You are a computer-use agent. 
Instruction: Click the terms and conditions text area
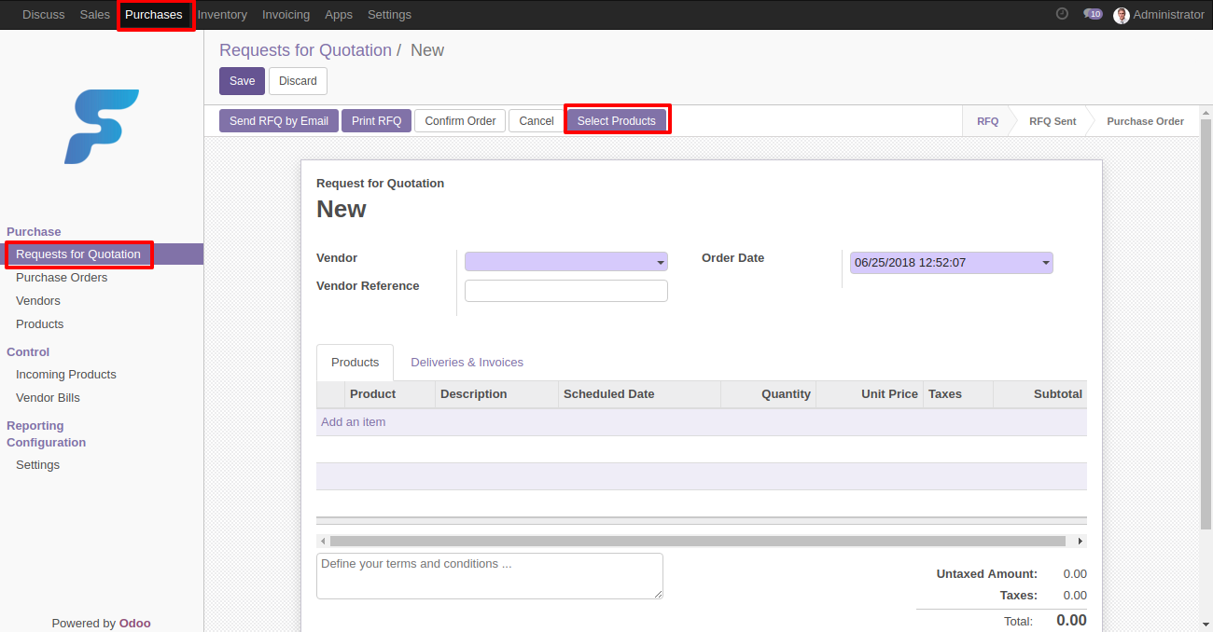490,576
